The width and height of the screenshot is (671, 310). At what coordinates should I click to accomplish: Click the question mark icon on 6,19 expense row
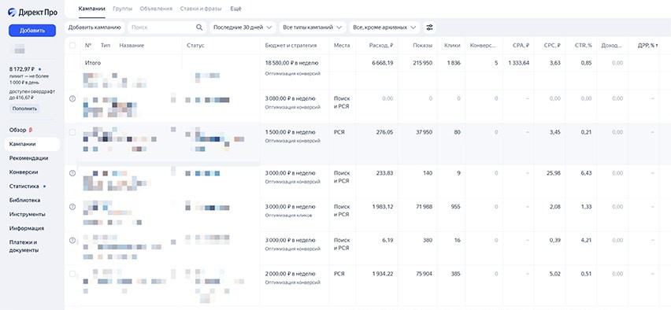tap(72, 240)
